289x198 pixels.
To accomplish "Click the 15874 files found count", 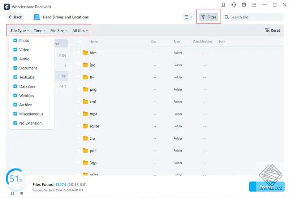I will pos(61,184).
